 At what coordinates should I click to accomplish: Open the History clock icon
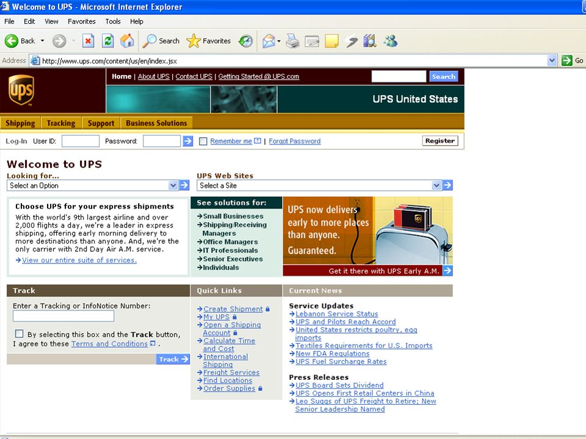click(245, 41)
